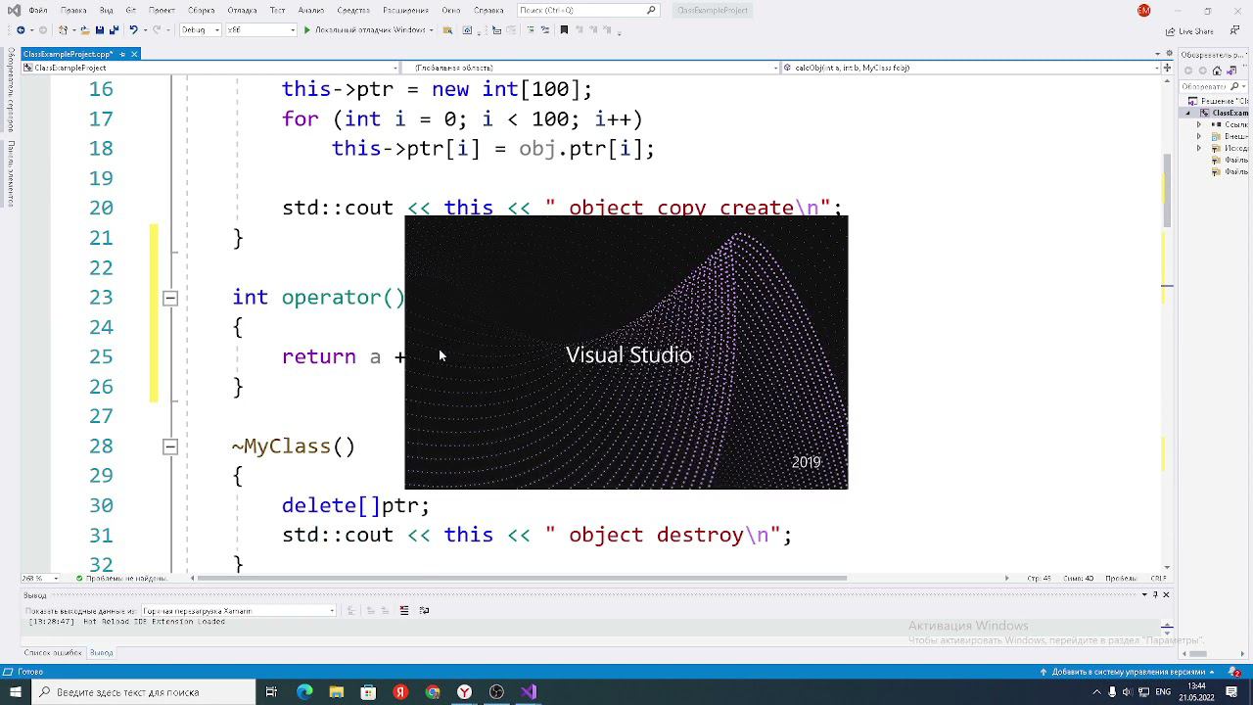Screen dimensions: 1253x705
Task: Show hidden system tray icons
Action: coord(1097,692)
